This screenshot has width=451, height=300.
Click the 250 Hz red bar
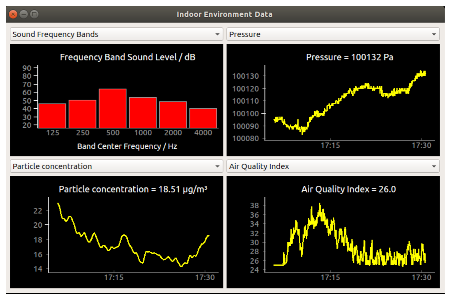[x=83, y=114]
